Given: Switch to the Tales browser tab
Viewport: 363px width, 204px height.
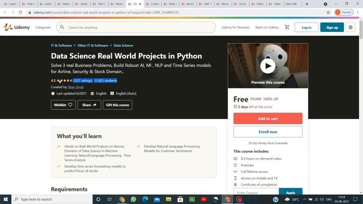Looking at the screenshot, I should tap(275, 4).
